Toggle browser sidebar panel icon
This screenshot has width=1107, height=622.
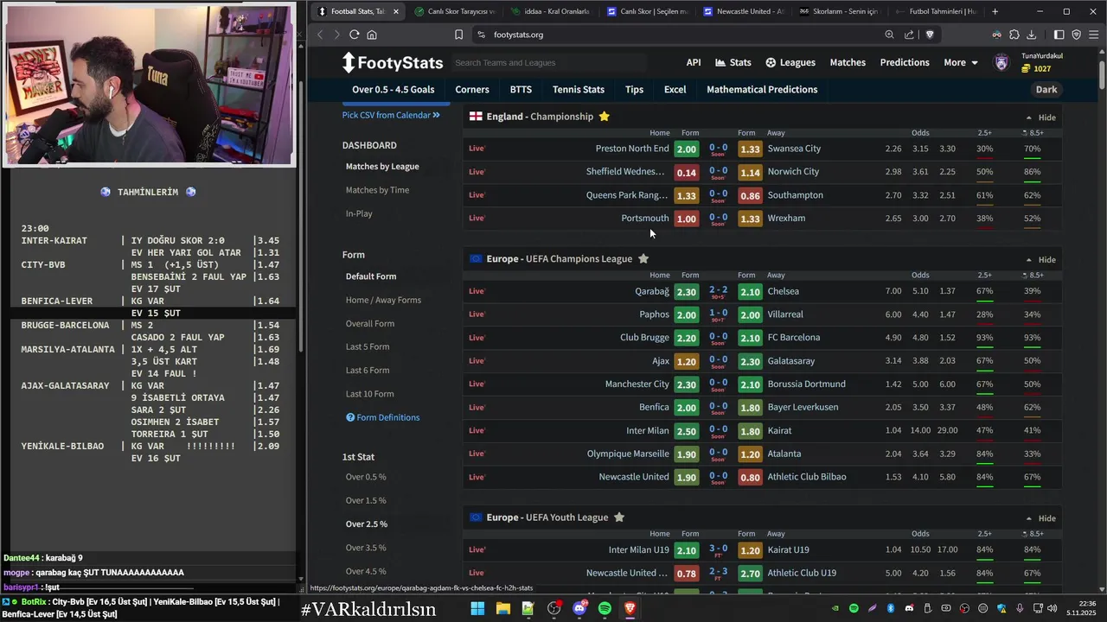(x=1059, y=35)
